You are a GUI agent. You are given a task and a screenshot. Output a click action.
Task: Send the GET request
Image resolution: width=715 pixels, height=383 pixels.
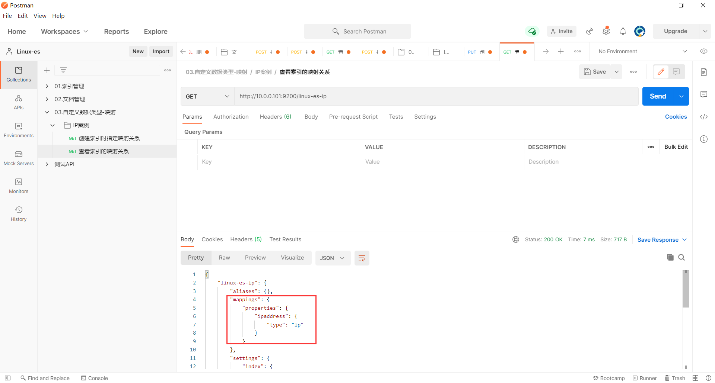pyautogui.click(x=658, y=96)
